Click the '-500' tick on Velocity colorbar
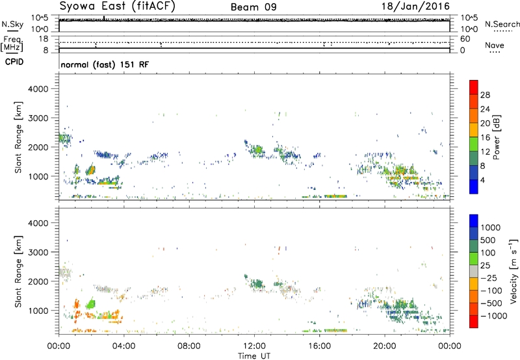520x360 pixels. pos(491,303)
